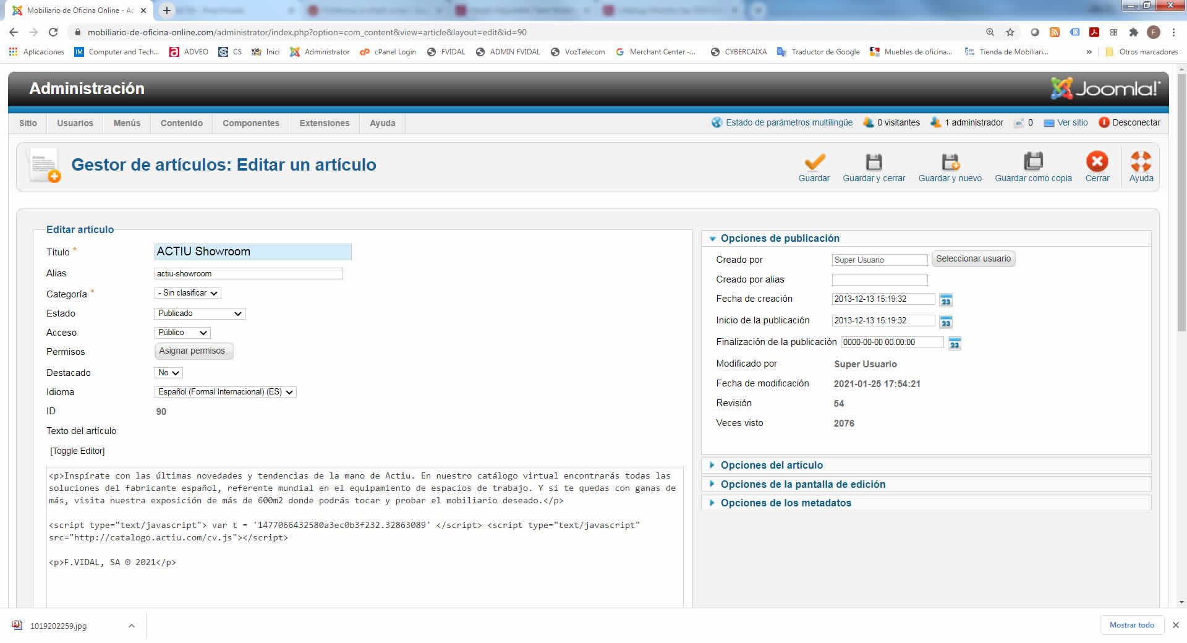The width and height of the screenshot is (1187, 643).
Task: Open cPanel Login bookmark
Action: [388, 52]
